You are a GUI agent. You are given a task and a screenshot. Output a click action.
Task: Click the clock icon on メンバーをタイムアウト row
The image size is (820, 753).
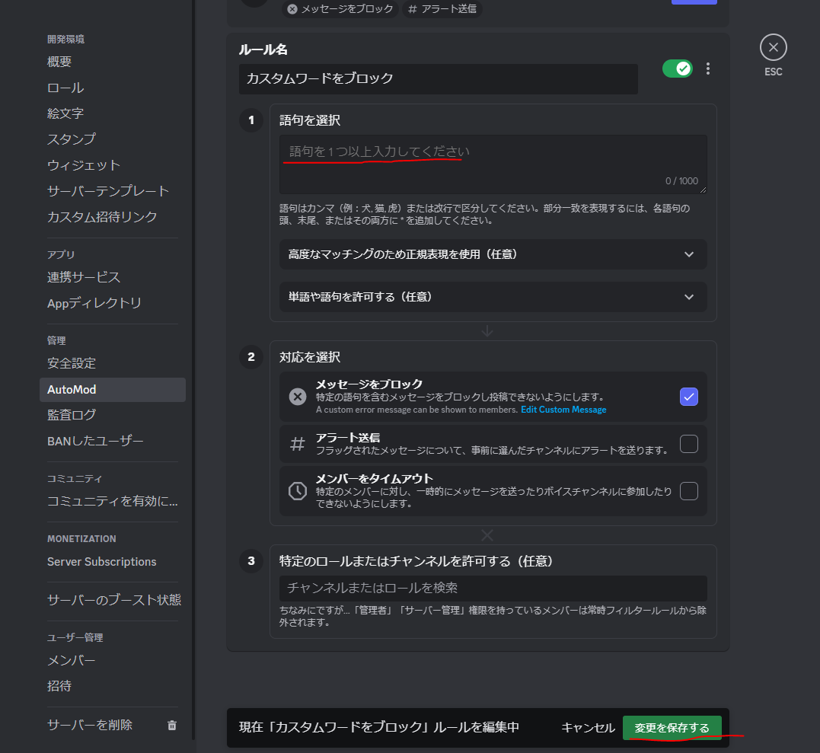click(298, 491)
